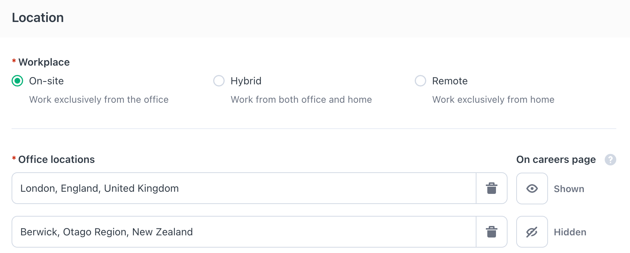Click the "Hidden" visibility status text

pyautogui.click(x=570, y=232)
